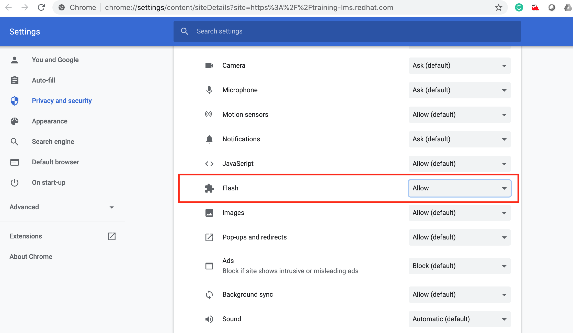This screenshot has width=573, height=333.
Task: Open the Notifications permission dropdown
Action: tap(460, 139)
